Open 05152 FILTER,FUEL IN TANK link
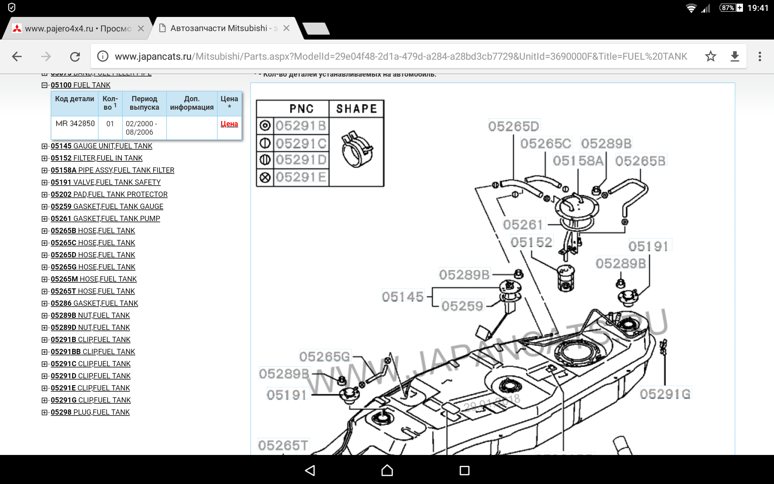The width and height of the screenshot is (774, 484). [96, 158]
